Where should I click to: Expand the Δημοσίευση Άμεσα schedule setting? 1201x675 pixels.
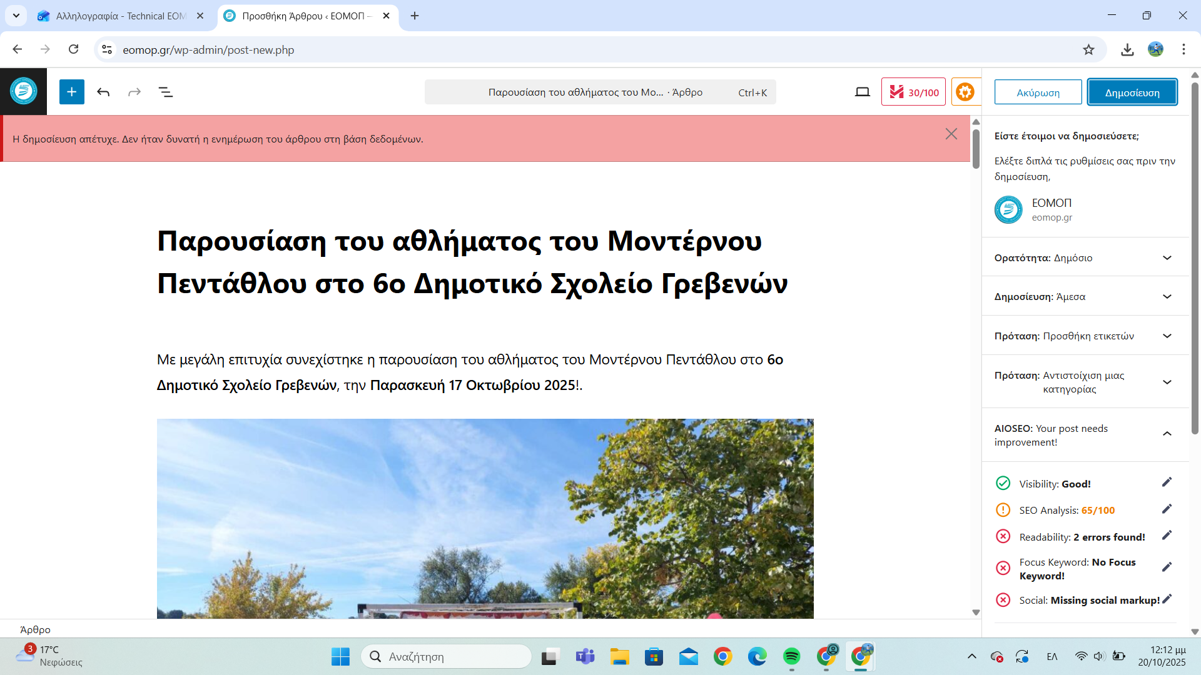1167,296
